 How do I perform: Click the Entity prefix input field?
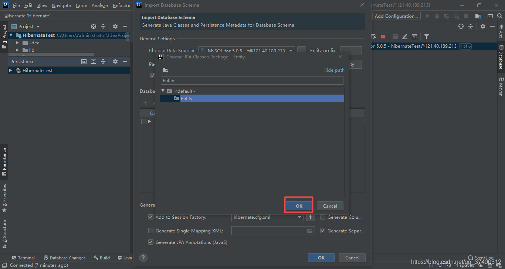(351, 51)
